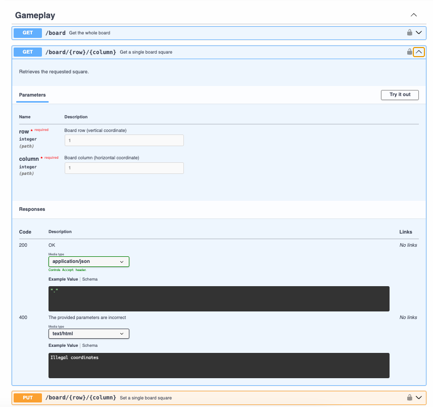
Task: Select Example Value under the 400 response
Action: coord(63,345)
